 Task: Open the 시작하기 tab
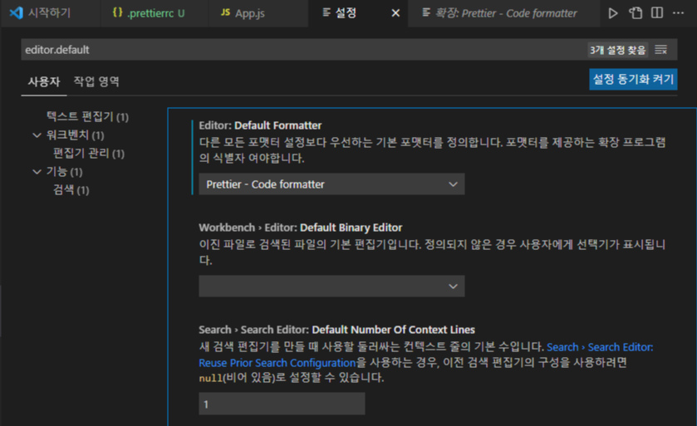point(50,13)
